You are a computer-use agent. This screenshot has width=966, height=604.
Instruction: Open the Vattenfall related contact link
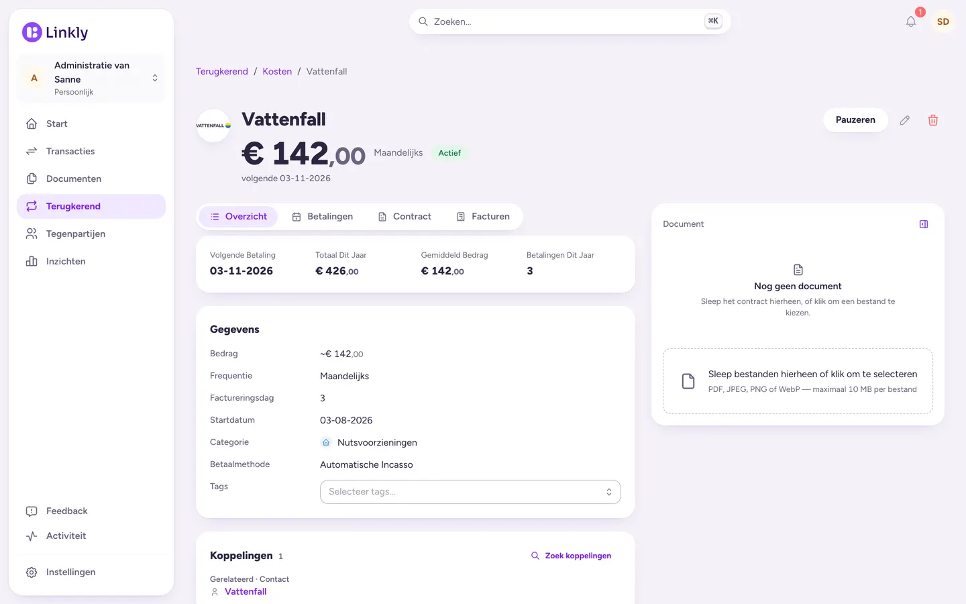click(x=246, y=592)
